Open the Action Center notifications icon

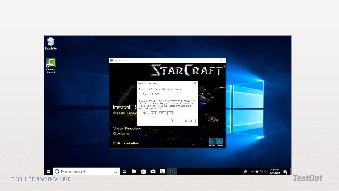tap(285, 172)
